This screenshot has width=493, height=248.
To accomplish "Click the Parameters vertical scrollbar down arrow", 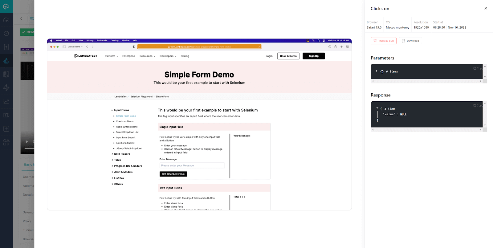I will (x=485, y=77).
